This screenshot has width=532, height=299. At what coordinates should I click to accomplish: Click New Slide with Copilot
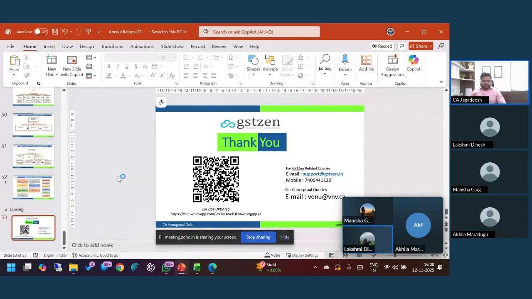pos(72,66)
